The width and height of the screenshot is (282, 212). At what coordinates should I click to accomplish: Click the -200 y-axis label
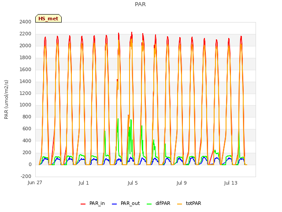point(26,176)
